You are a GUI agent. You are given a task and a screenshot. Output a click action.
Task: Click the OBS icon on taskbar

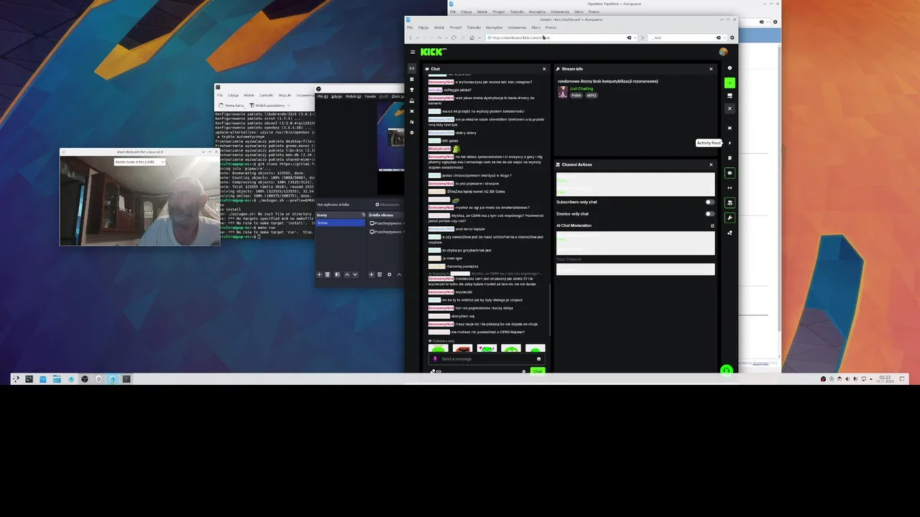pyautogui.click(x=85, y=379)
